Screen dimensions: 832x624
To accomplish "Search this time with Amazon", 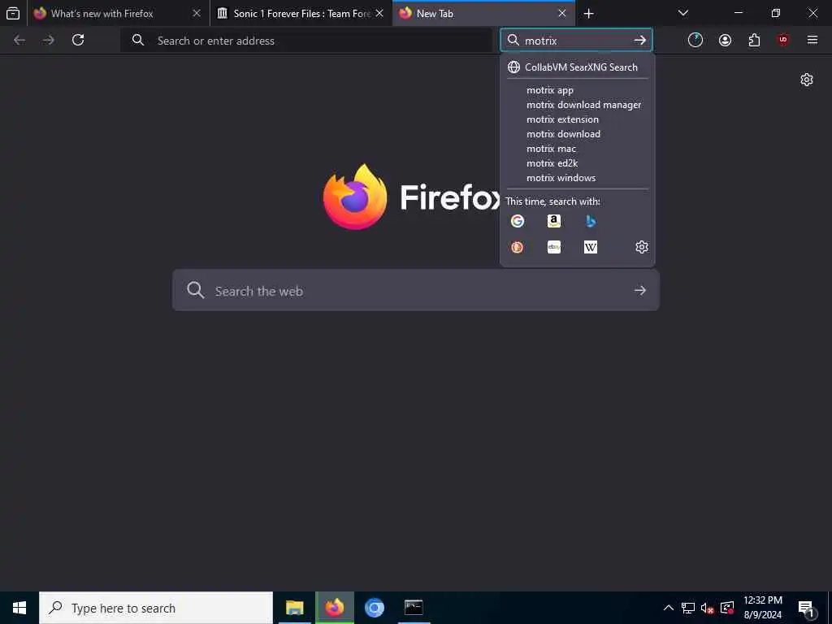I will (554, 221).
